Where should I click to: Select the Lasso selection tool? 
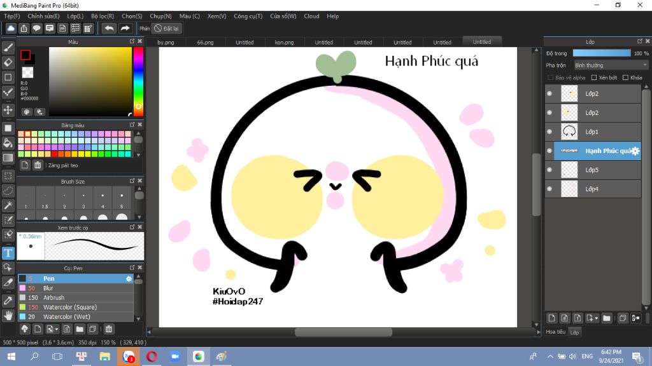click(x=8, y=191)
